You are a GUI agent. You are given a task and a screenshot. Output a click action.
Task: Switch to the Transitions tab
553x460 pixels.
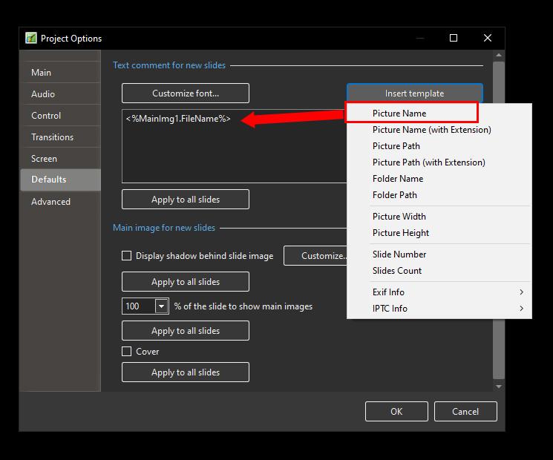(x=52, y=137)
